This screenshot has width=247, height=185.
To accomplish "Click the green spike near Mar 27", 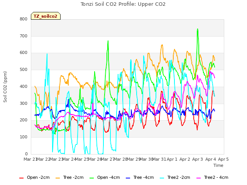I will (108, 41).
